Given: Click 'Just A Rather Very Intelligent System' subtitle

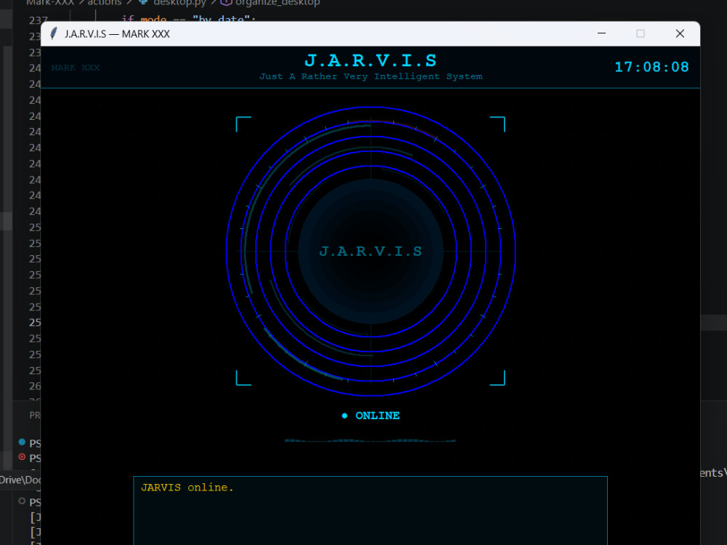Looking at the screenshot, I should (371, 76).
